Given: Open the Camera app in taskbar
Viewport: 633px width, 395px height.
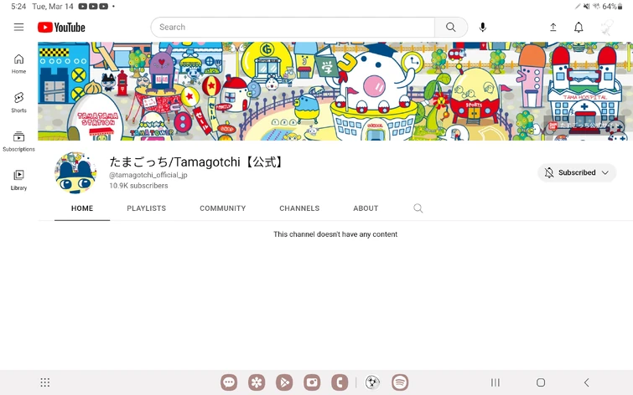Looking at the screenshot, I should 312,382.
